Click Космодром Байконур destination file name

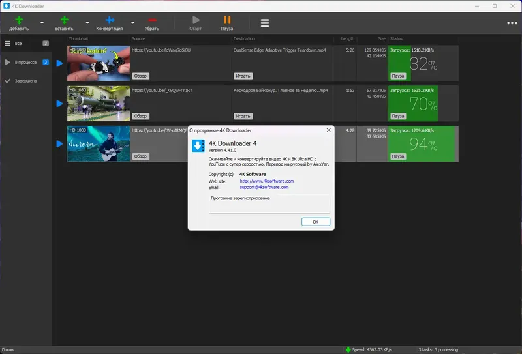(x=281, y=90)
